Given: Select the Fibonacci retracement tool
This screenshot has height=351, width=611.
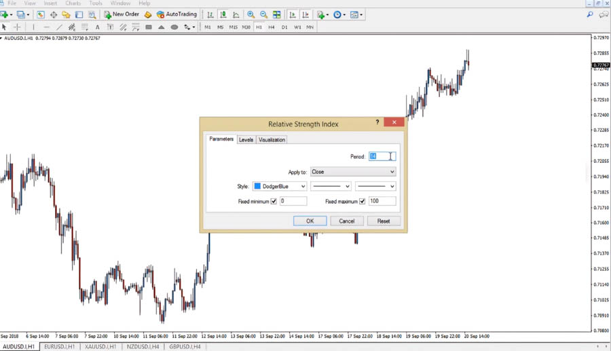Looking at the screenshot, I should coord(85,27).
